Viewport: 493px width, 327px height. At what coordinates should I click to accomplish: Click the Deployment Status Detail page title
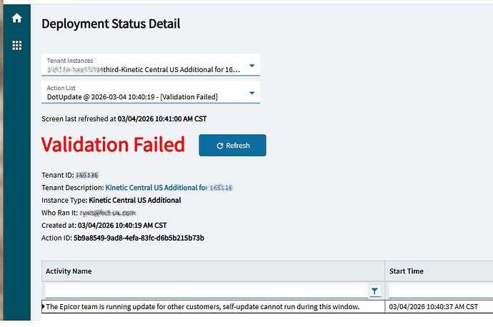[x=111, y=24]
